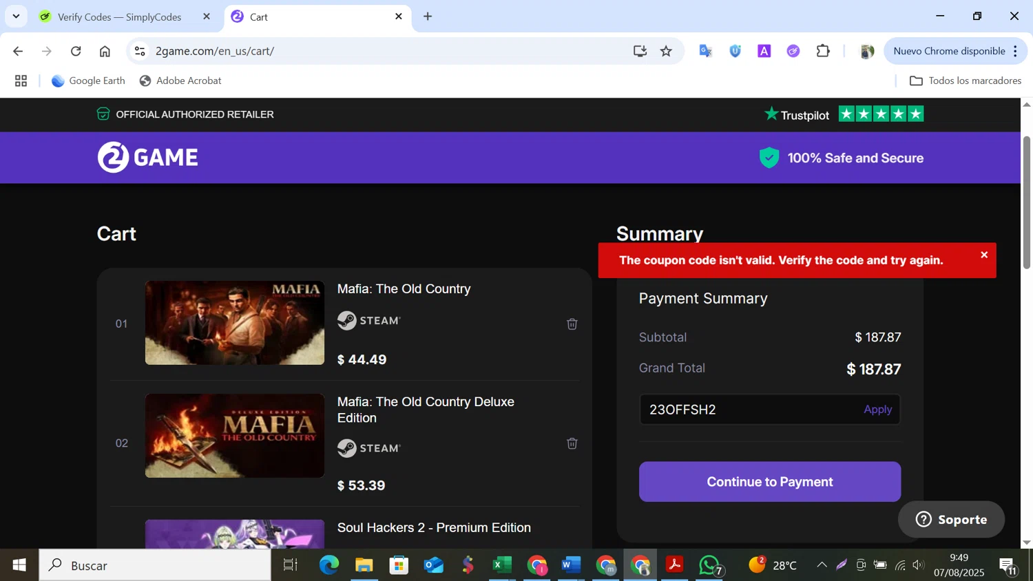Open Mafia: The Old Country thumbnail
This screenshot has width=1033, height=581.
[235, 323]
